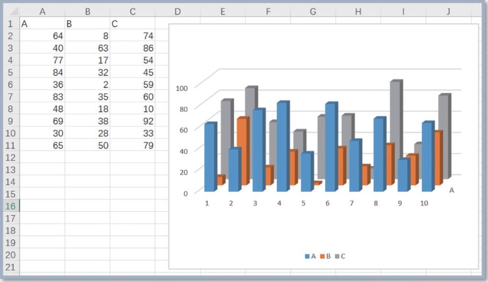This screenshot has height=282, width=488.
Task: Select the row 5 header
Action: [11, 72]
